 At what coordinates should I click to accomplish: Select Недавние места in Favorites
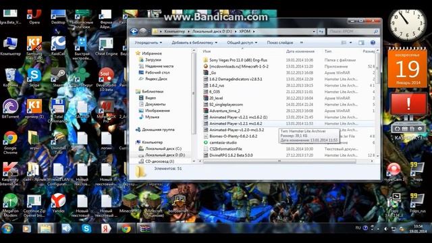tap(159, 66)
